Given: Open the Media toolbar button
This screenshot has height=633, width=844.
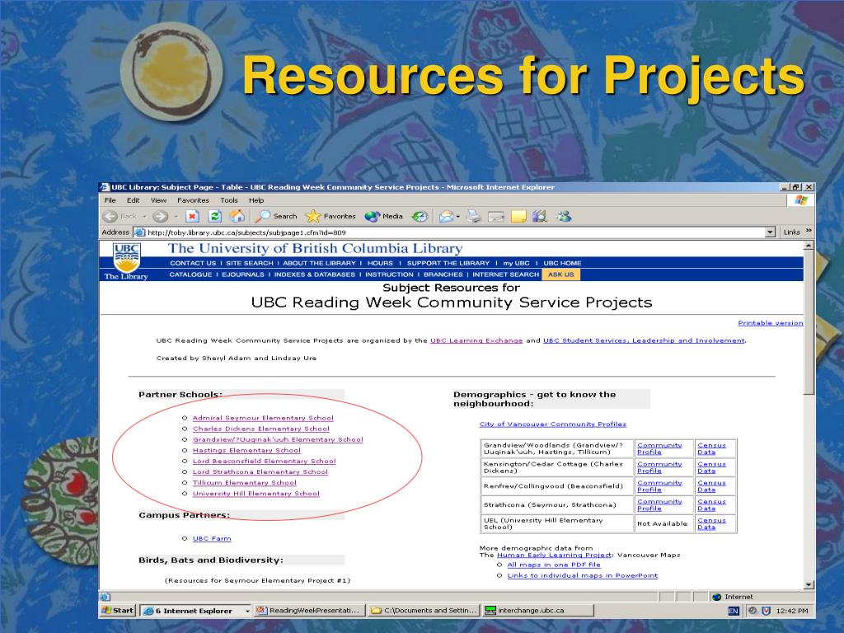Looking at the screenshot, I should 383,217.
